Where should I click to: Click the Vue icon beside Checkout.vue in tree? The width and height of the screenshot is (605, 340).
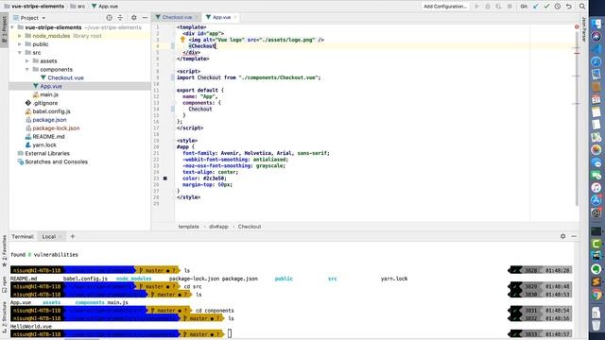(43, 77)
